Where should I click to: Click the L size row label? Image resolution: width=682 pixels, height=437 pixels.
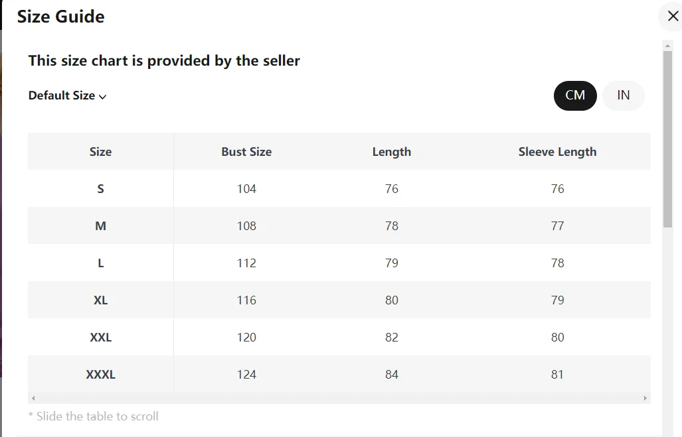[x=100, y=263]
